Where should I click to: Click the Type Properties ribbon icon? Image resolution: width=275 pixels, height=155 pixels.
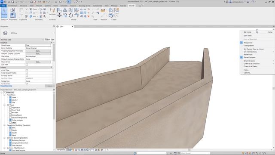[12, 10]
